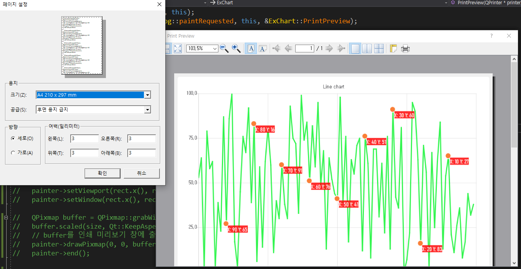Image resolution: width=521 pixels, height=269 pixels.
Task: Click the printer icon to print
Action: point(405,49)
